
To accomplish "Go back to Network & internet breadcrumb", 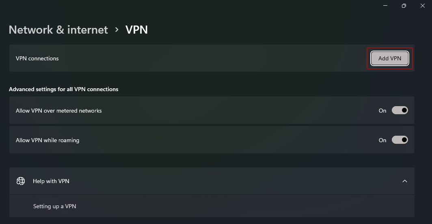I will click(x=58, y=30).
